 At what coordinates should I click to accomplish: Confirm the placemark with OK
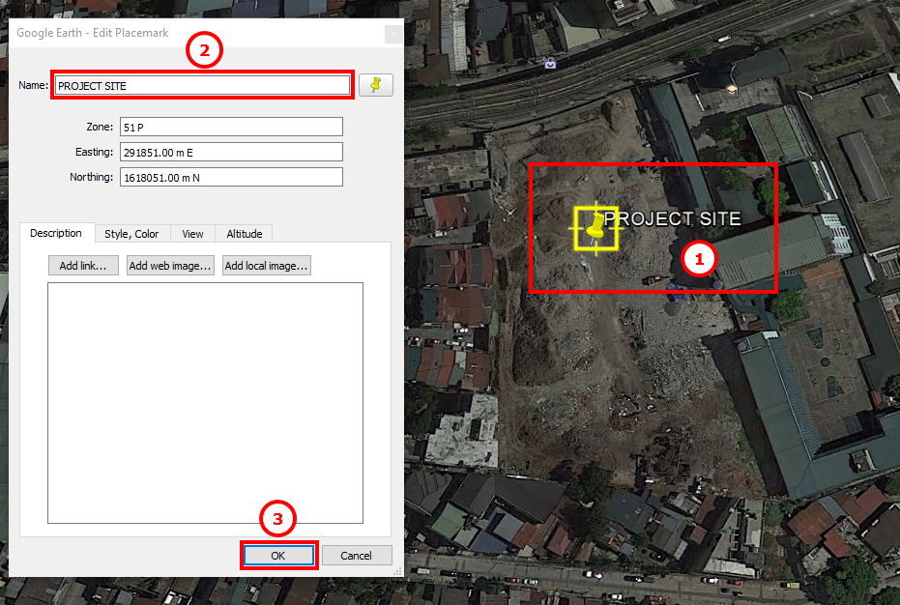[x=278, y=556]
